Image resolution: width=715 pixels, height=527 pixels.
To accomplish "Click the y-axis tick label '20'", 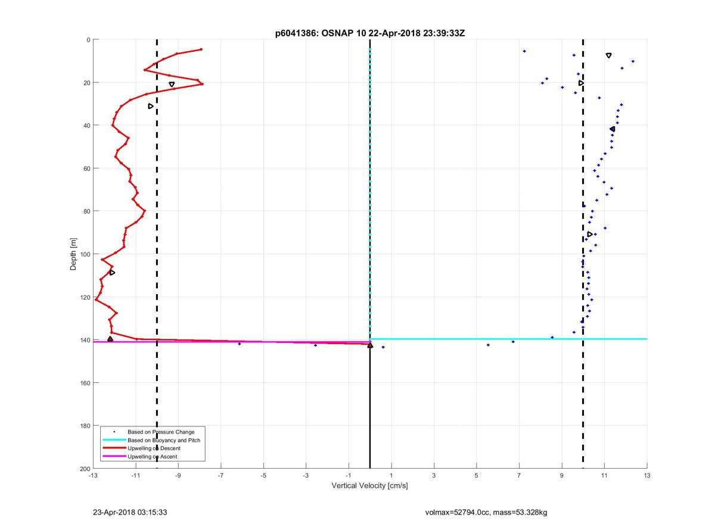I will (x=86, y=82).
